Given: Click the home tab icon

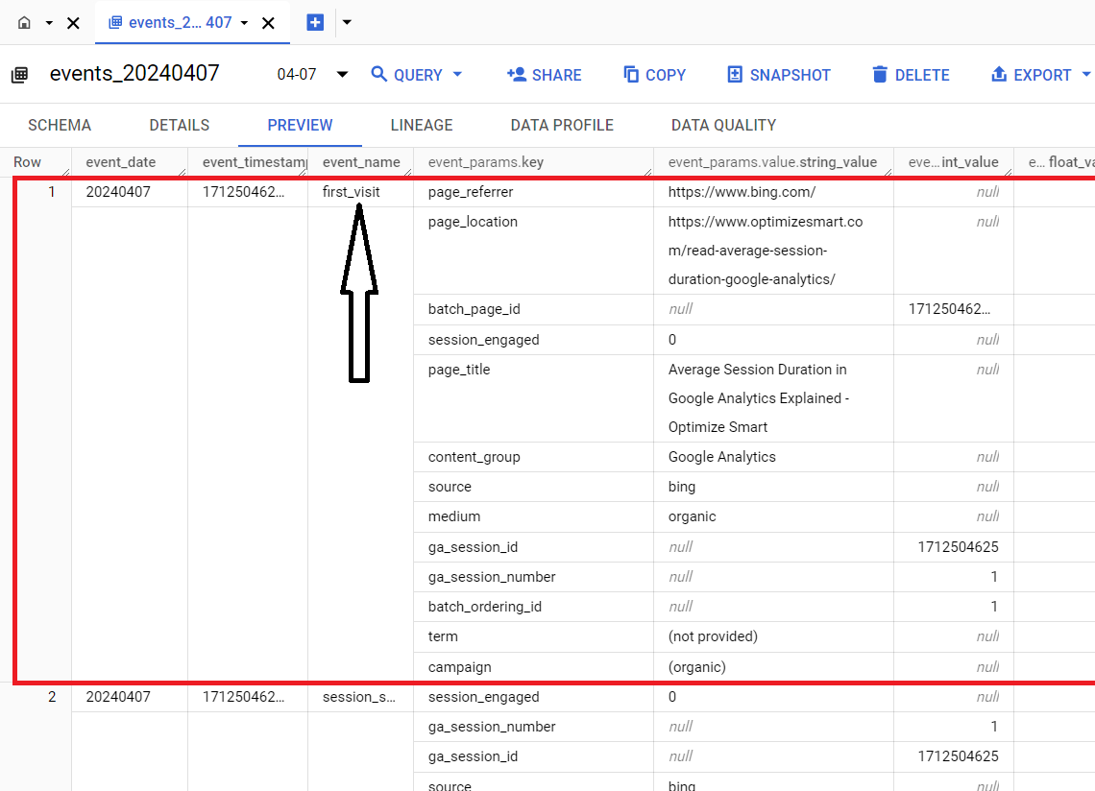Looking at the screenshot, I should 24,22.
